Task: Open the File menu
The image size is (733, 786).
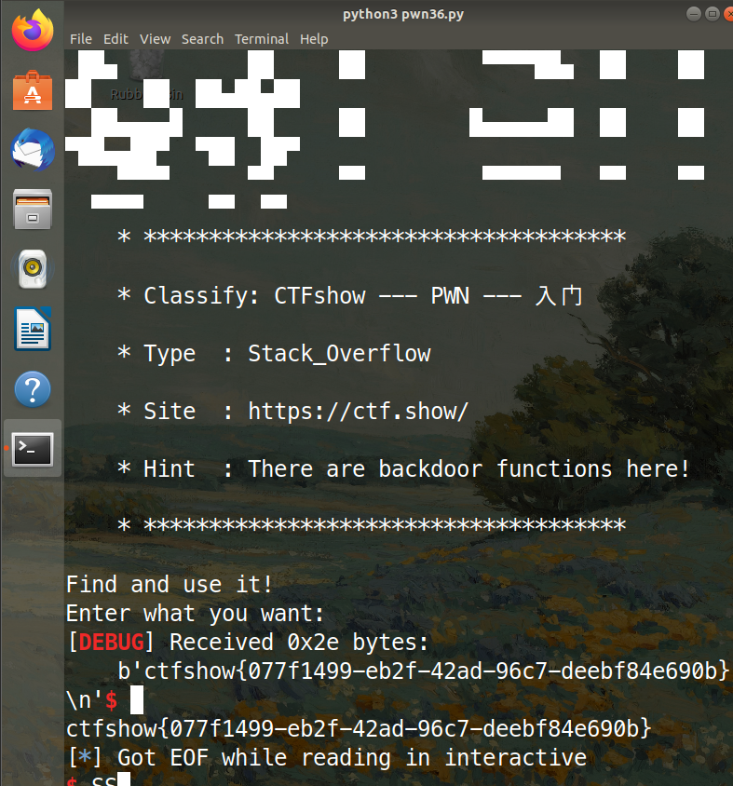Action: (x=81, y=39)
